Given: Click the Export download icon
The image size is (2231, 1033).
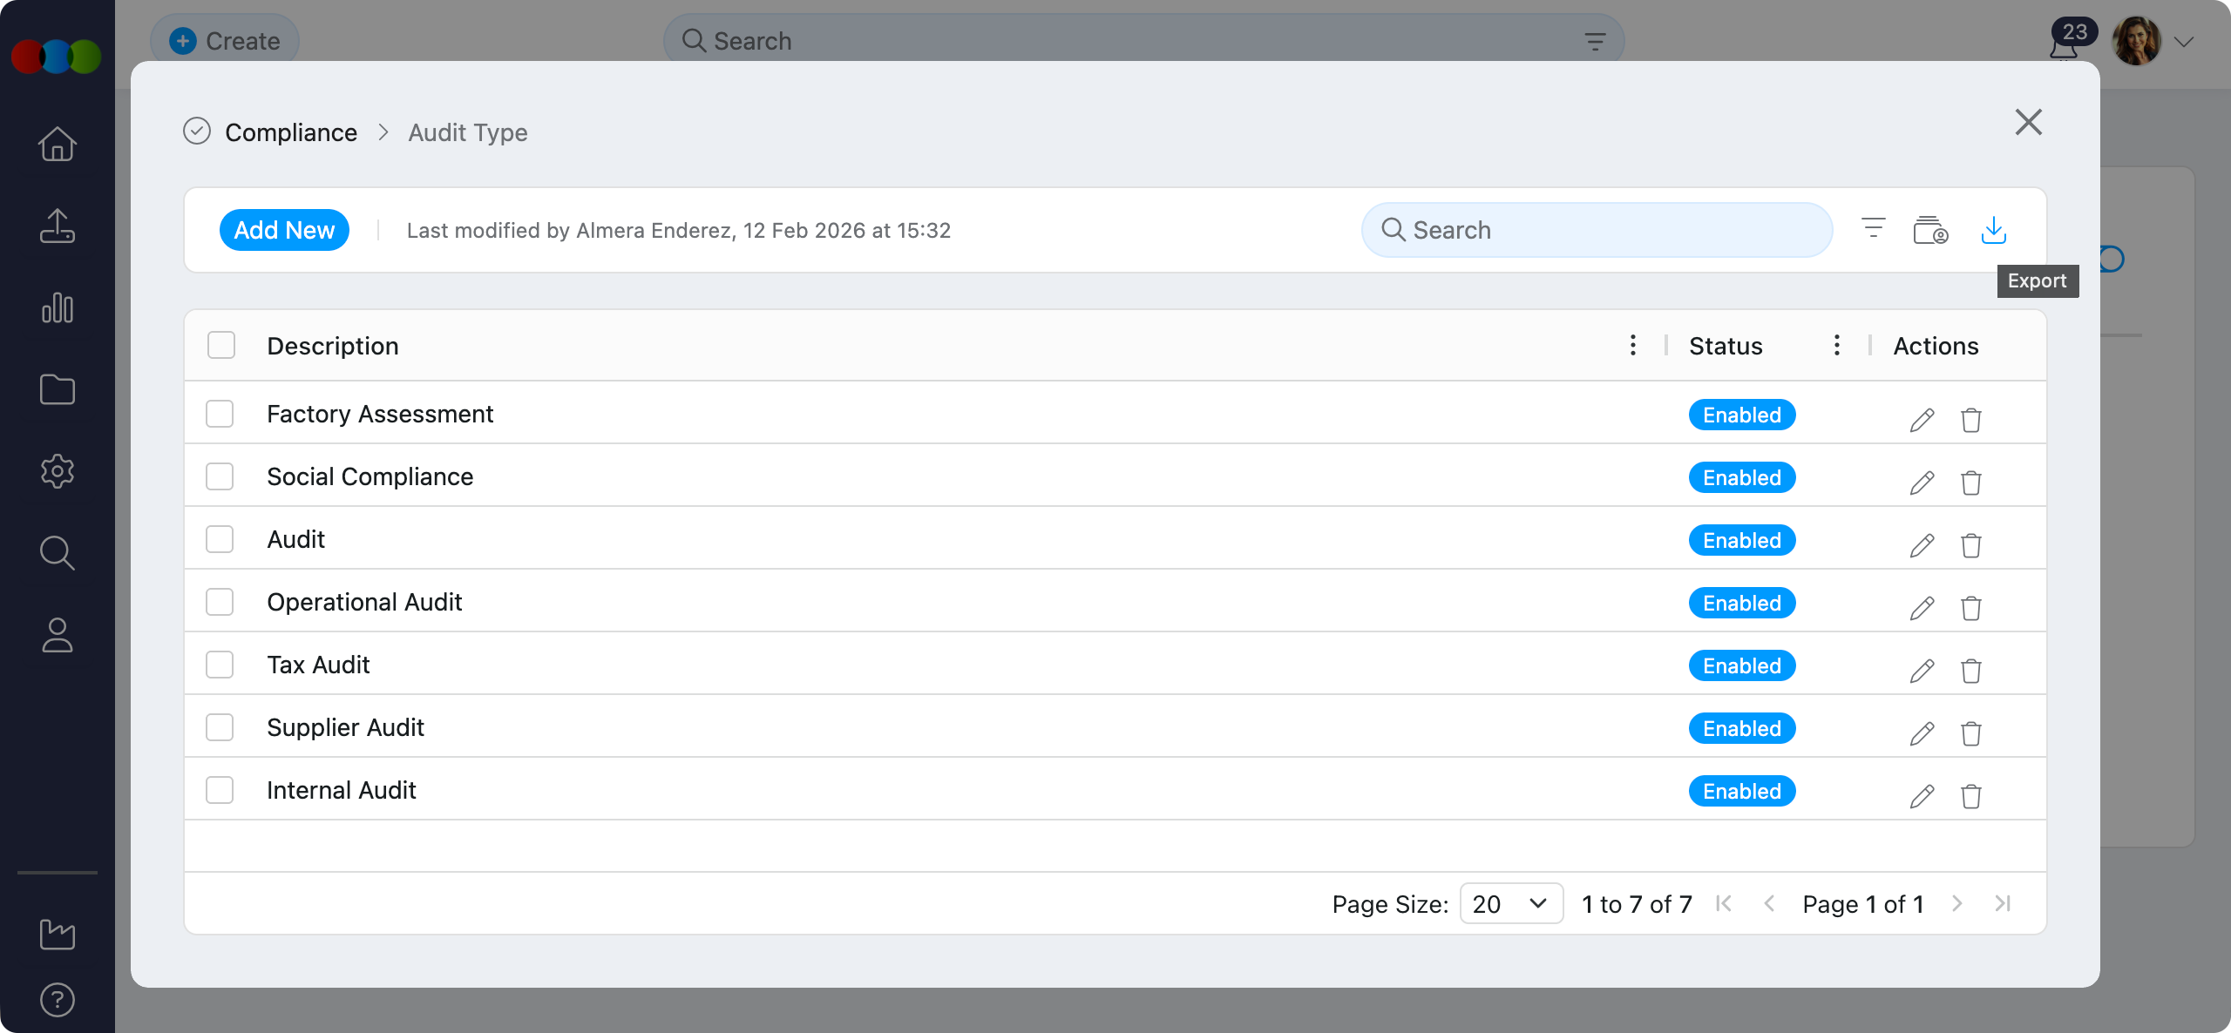Looking at the screenshot, I should [x=1993, y=231].
